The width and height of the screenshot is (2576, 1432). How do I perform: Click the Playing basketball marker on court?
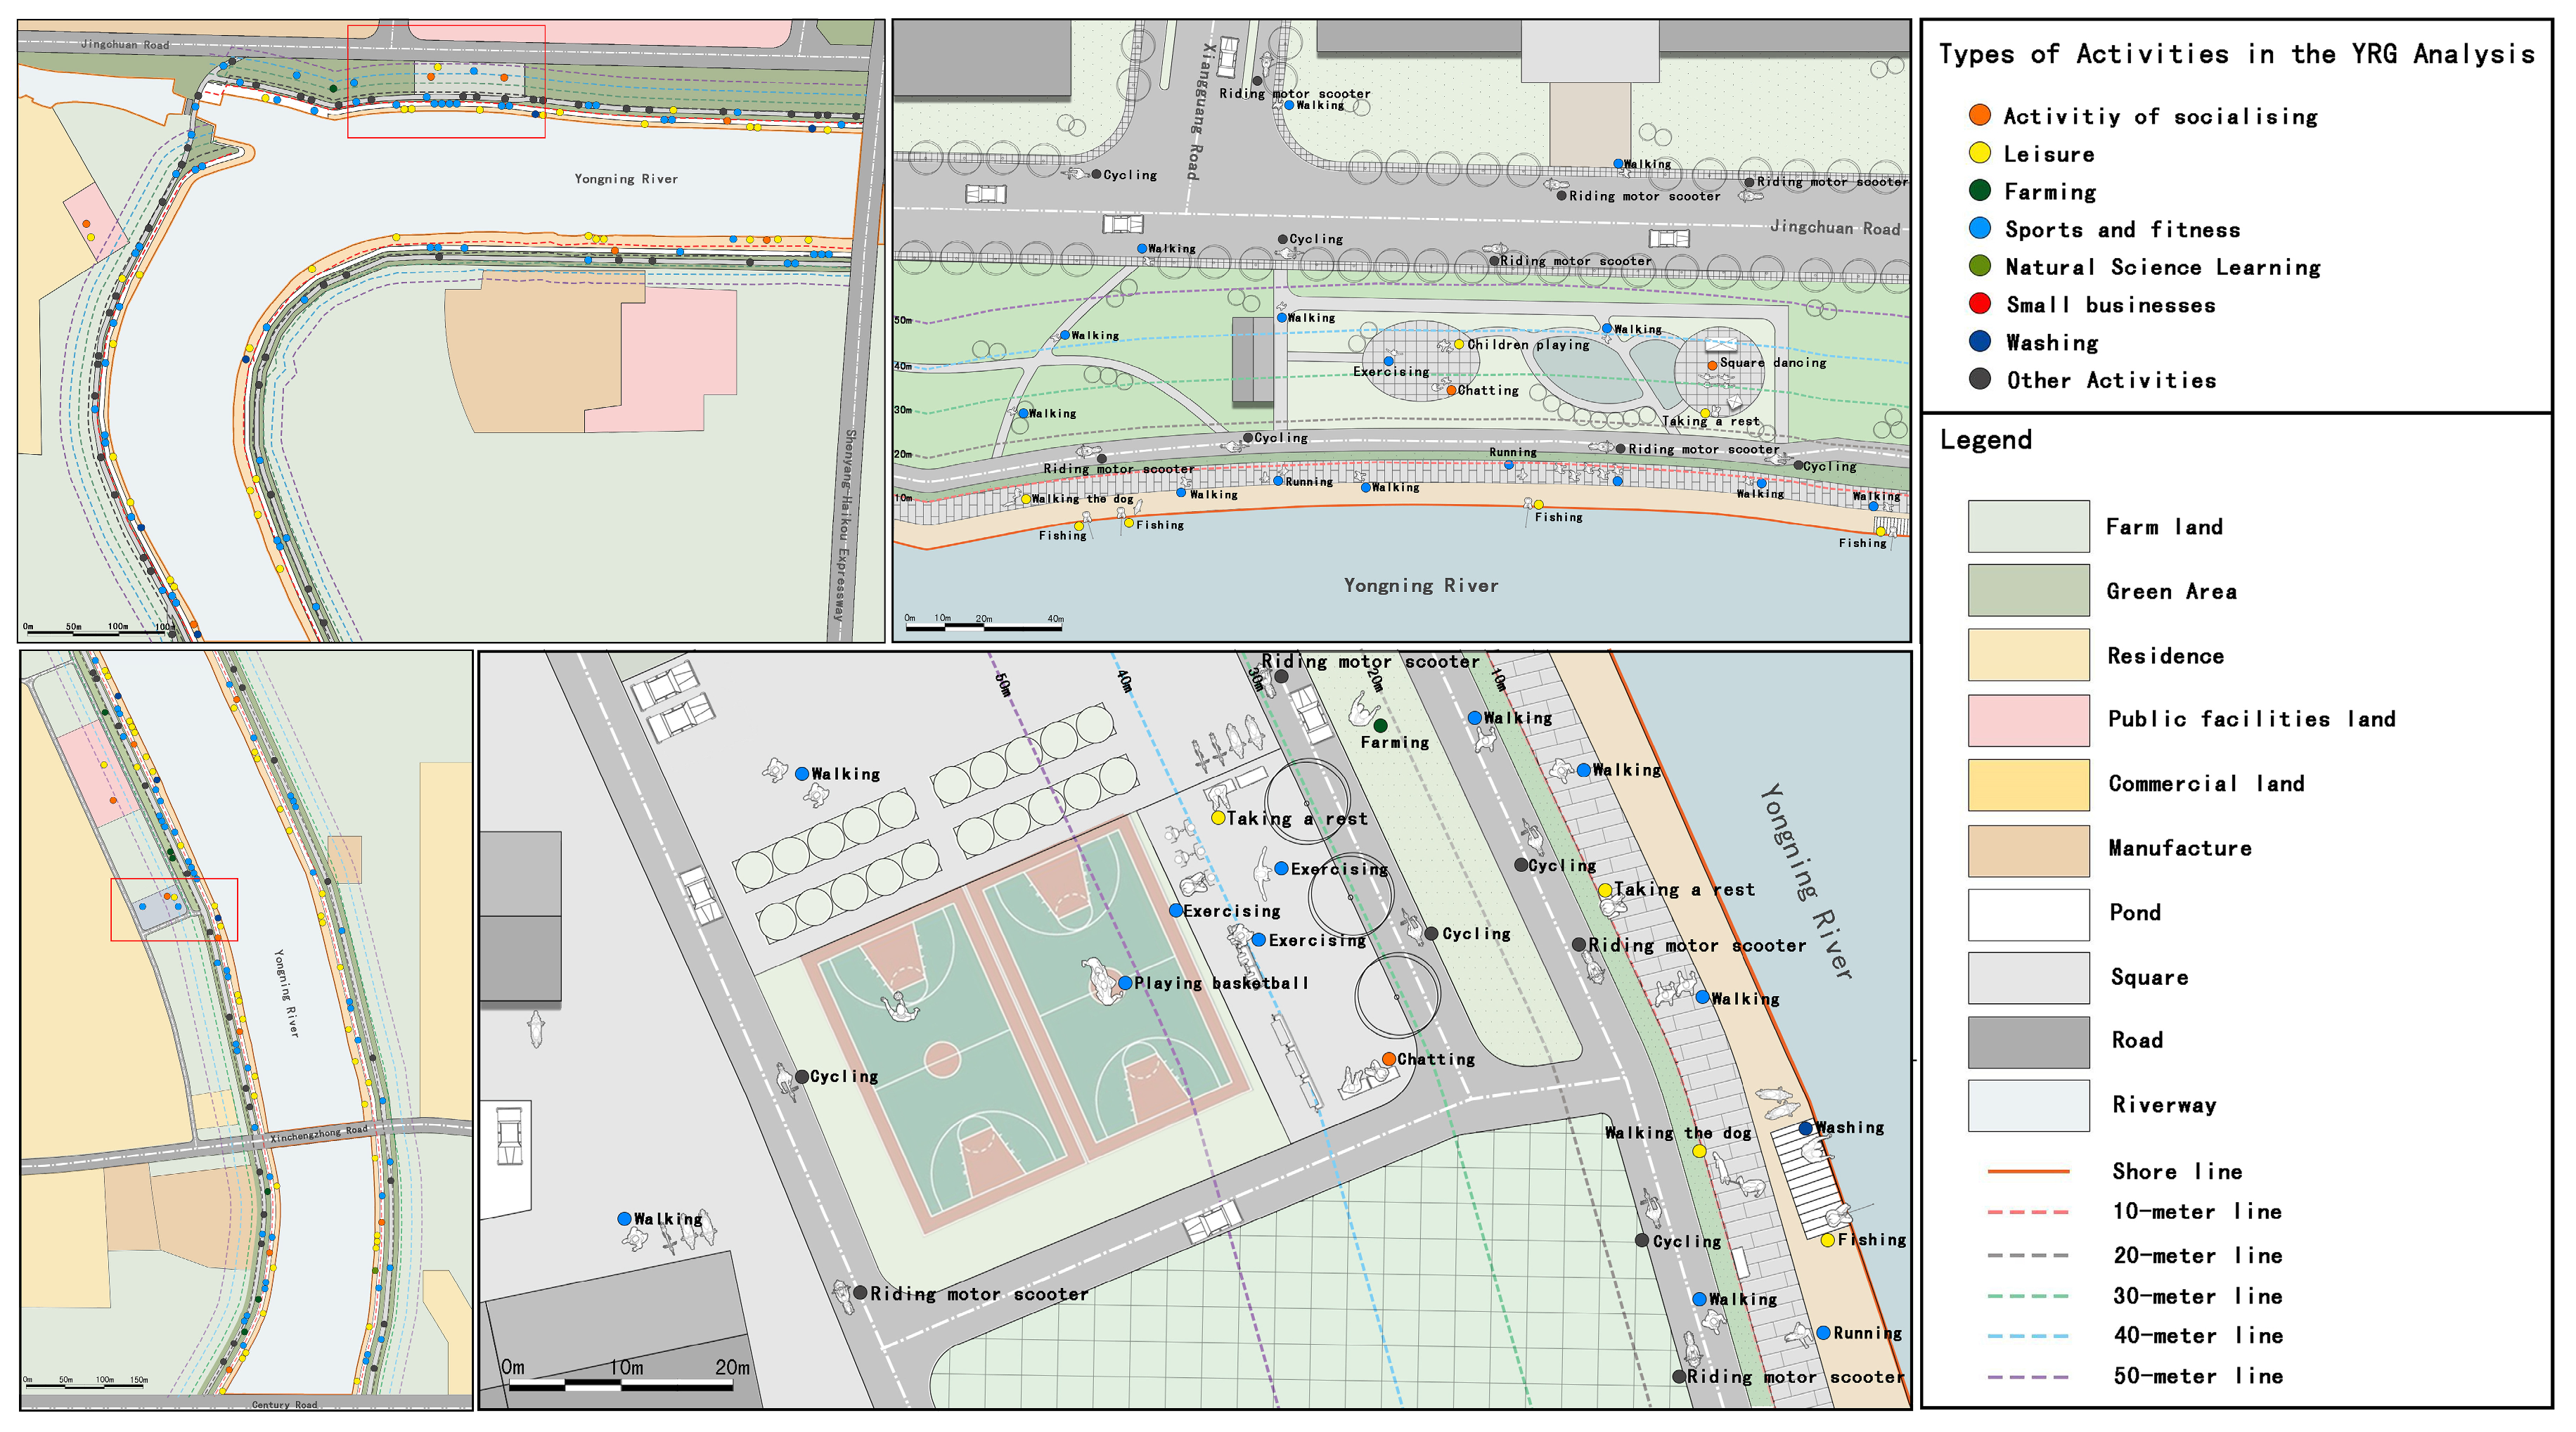1125,983
